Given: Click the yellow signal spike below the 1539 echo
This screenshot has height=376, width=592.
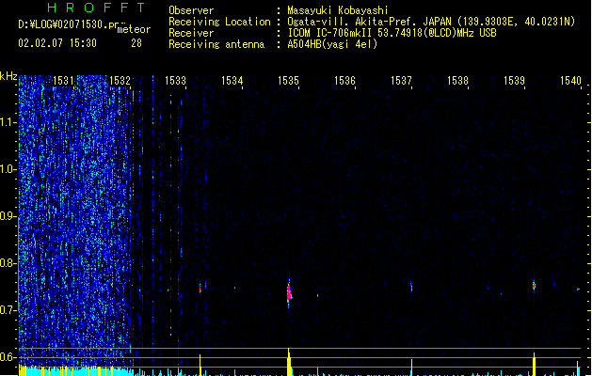Looking at the screenshot, I should pos(534,365).
